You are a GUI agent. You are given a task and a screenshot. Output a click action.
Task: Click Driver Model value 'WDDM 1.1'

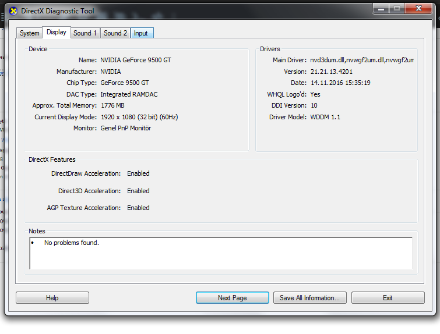325,117
